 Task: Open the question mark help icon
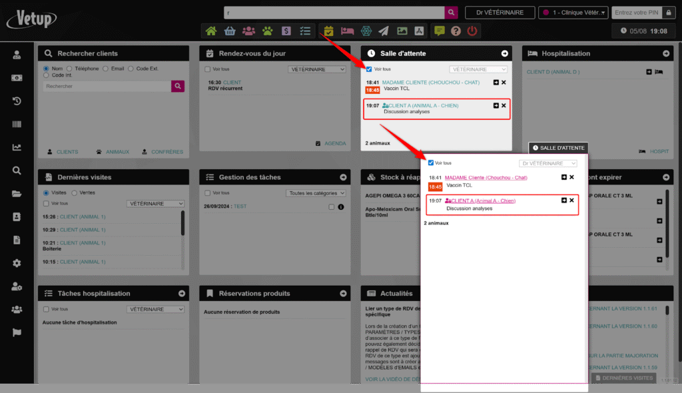click(456, 31)
